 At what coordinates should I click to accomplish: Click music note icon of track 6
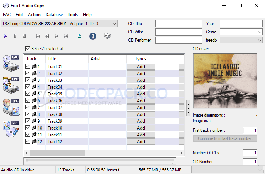(34, 100)
